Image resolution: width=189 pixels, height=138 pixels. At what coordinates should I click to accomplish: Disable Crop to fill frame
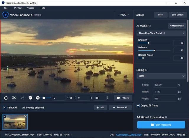click(x=138, y=105)
